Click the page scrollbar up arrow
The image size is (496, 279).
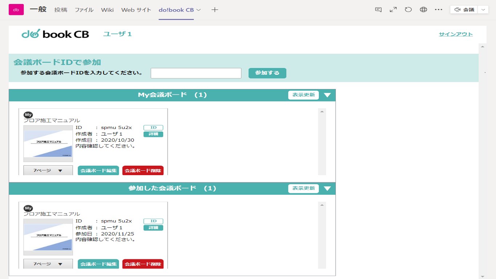point(483,46)
